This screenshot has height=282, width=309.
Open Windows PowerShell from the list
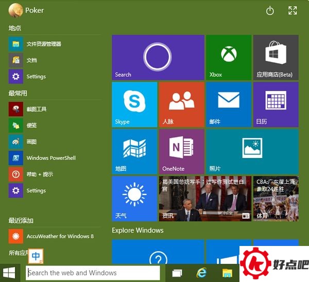point(50,158)
